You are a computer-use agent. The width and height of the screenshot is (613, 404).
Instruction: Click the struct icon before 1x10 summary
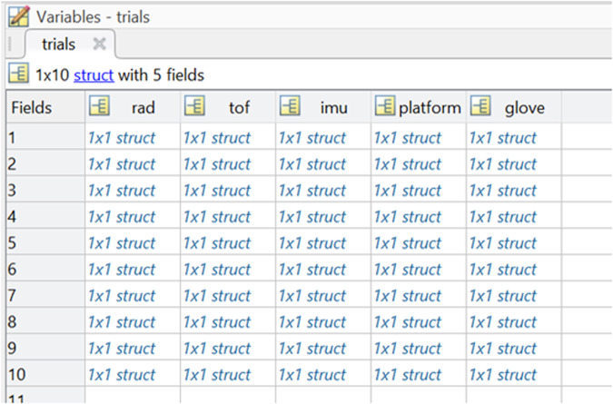(x=18, y=74)
